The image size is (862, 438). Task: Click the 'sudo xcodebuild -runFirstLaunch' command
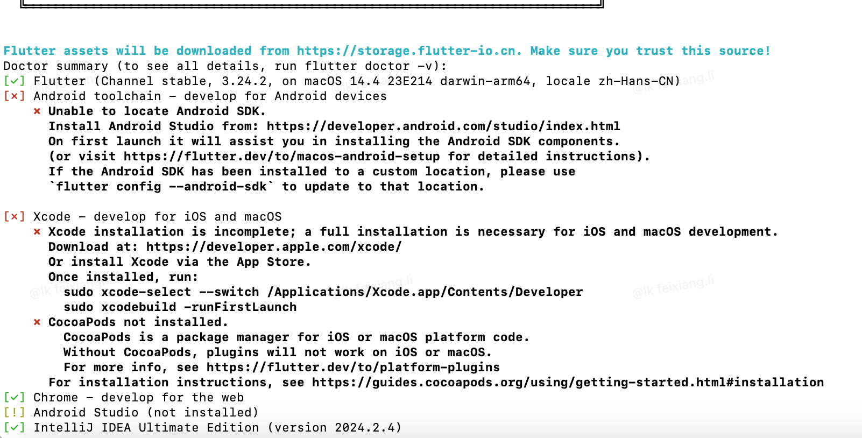click(x=180, y=307)
